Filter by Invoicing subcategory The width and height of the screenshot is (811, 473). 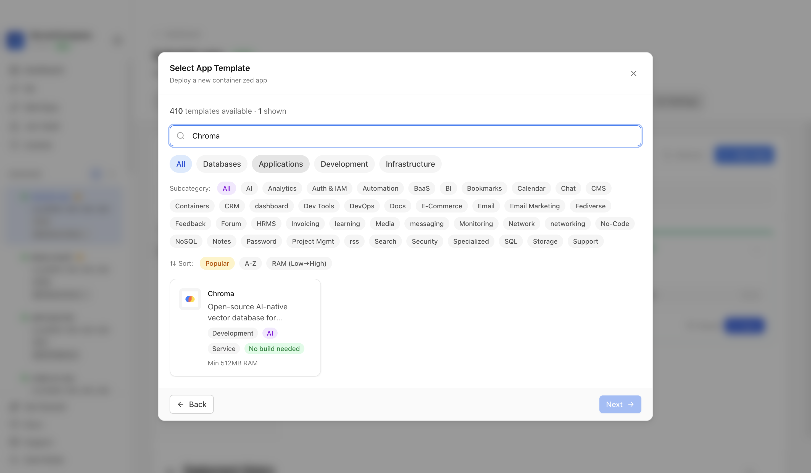point(305,224)
